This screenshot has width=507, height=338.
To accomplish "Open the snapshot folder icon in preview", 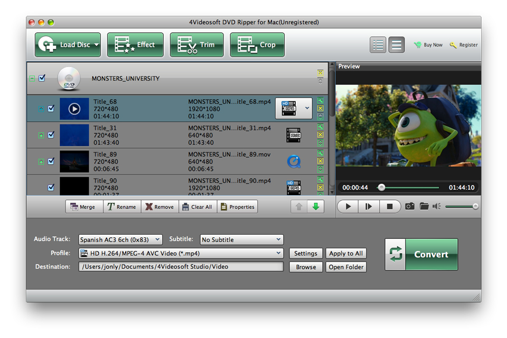I will [424, 206].
